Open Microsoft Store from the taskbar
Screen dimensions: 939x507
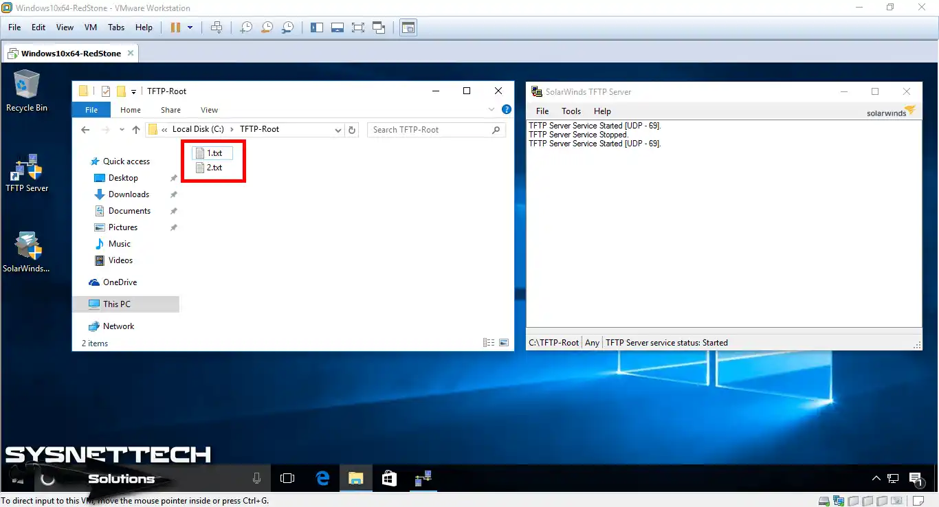389,479
